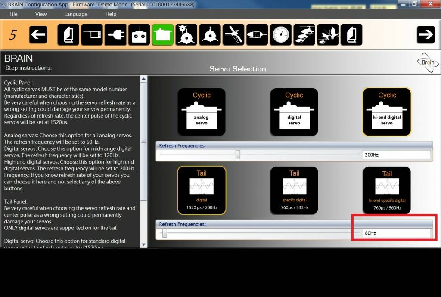441x297 pixels.
Task: Open the aerobatic helicopters step icon
Action: tap(328, 34)
